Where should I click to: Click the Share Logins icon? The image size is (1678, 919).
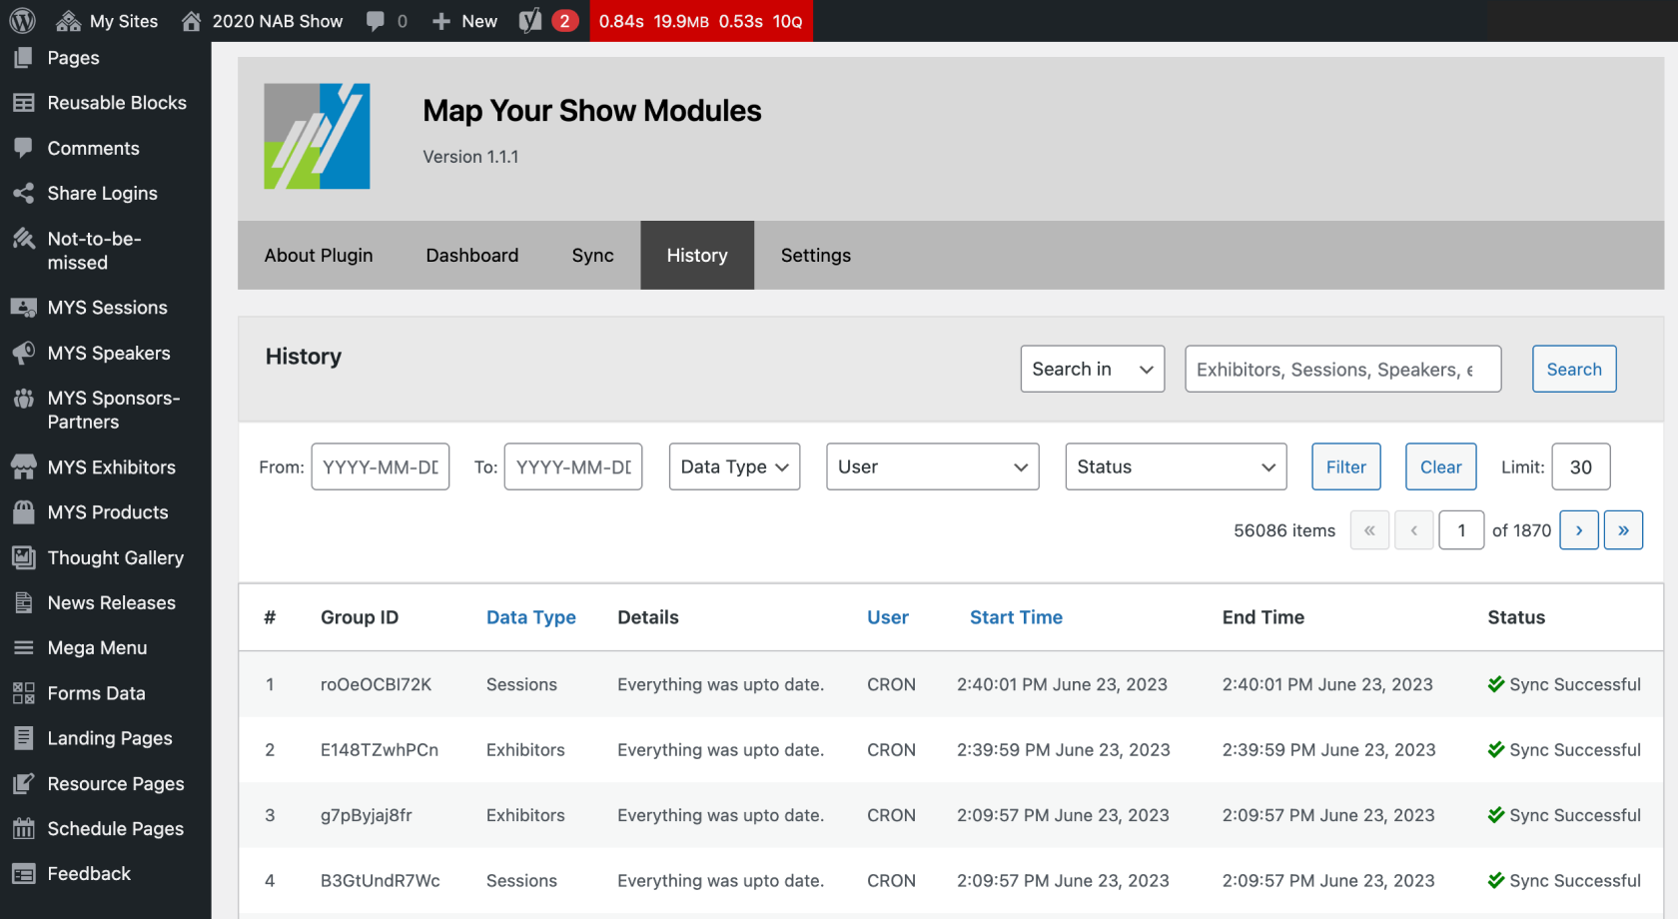24,193
